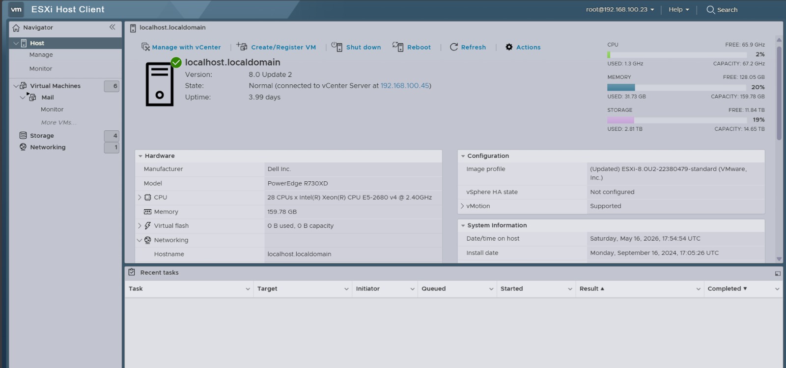The width and height of the screenshot is (786, 368).
Task: Click the Manage with vCenter icon
Action: point(145,47)
